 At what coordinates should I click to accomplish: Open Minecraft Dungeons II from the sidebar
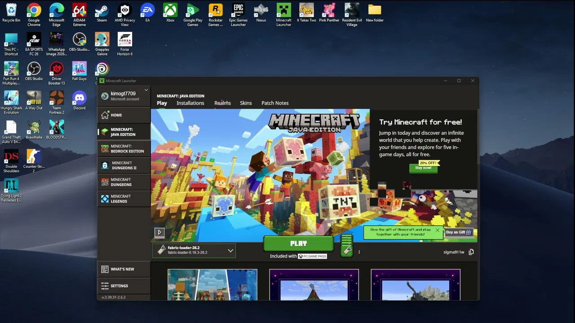click(124, 166)
